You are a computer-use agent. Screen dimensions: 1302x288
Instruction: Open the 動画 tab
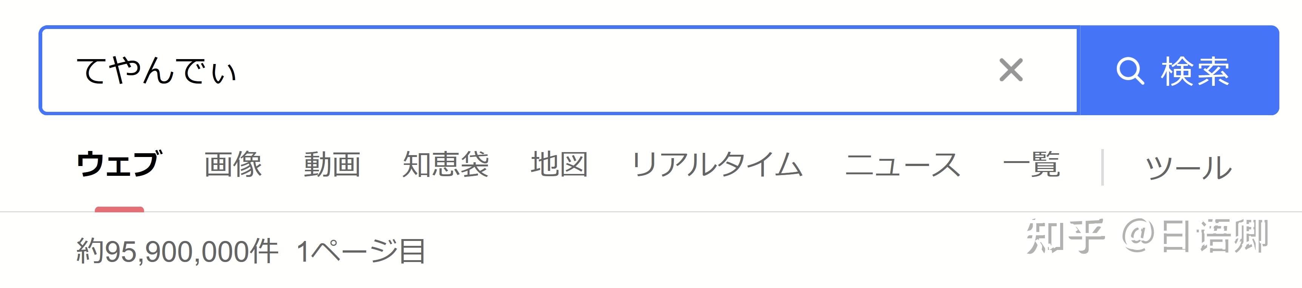click(332, 165)
